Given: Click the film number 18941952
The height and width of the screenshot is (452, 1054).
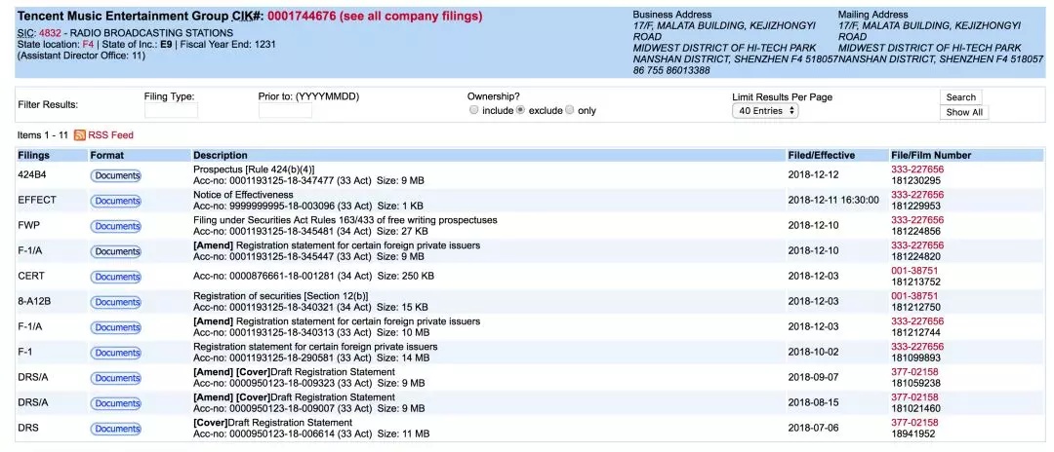Looking at the screenshot, I should 912,433.
